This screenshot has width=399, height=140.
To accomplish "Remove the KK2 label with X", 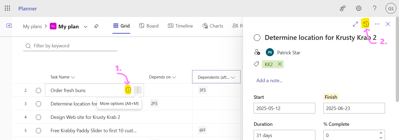I will 280,64.
